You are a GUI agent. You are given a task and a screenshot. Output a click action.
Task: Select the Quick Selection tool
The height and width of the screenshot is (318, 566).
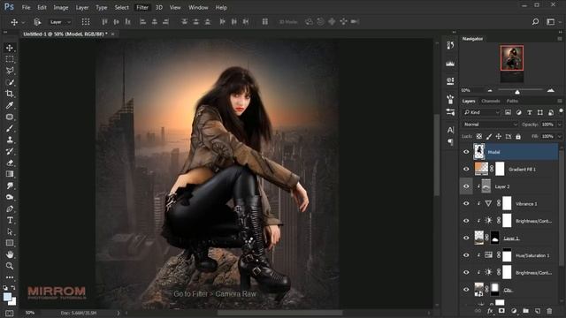(x=10, y=82)
